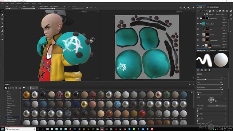
Task: Select Hard Surfaces category in shelf list
Action: point(11,106)
